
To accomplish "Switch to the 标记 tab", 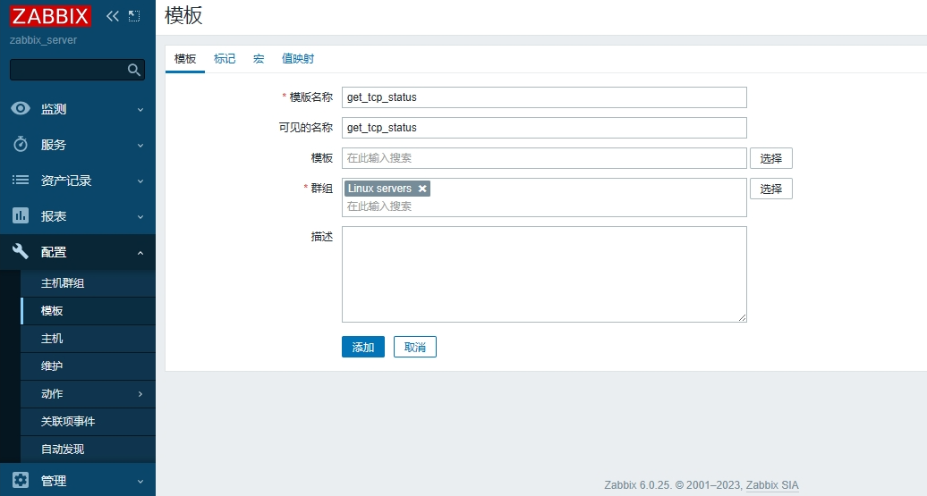I will [225, 59].
